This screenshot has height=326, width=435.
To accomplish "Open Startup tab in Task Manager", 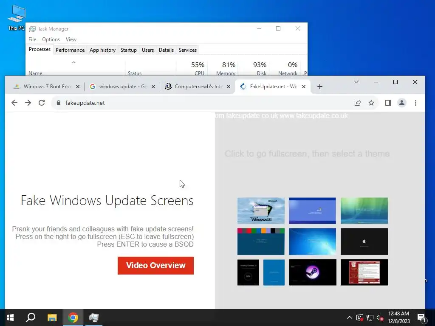I will click(128, 50).
